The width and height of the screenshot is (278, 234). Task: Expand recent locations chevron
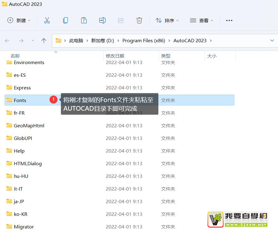pos(33,41)
